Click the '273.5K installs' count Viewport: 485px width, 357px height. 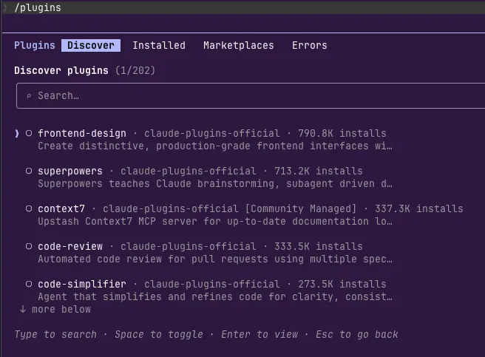point(342,284)
